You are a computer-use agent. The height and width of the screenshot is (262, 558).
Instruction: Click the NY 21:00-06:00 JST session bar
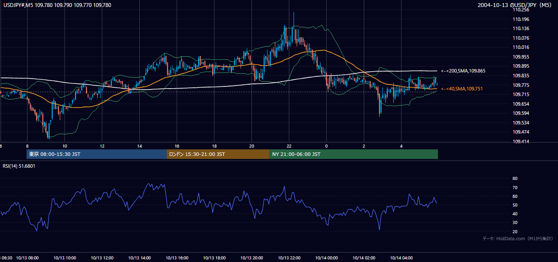[x=354, y=154]
